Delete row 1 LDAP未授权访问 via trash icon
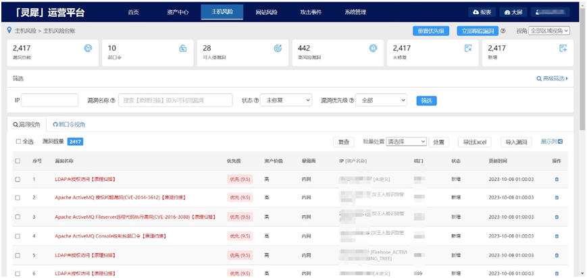Image resolution: width=587 pixels, height=278 pixels. (x=557, y=179)
